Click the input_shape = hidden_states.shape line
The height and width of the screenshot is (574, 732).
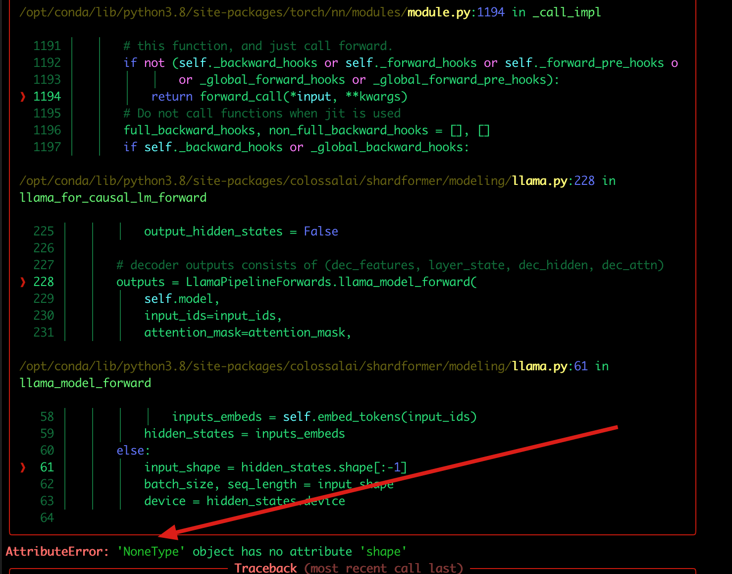click(x=275, y=467)
